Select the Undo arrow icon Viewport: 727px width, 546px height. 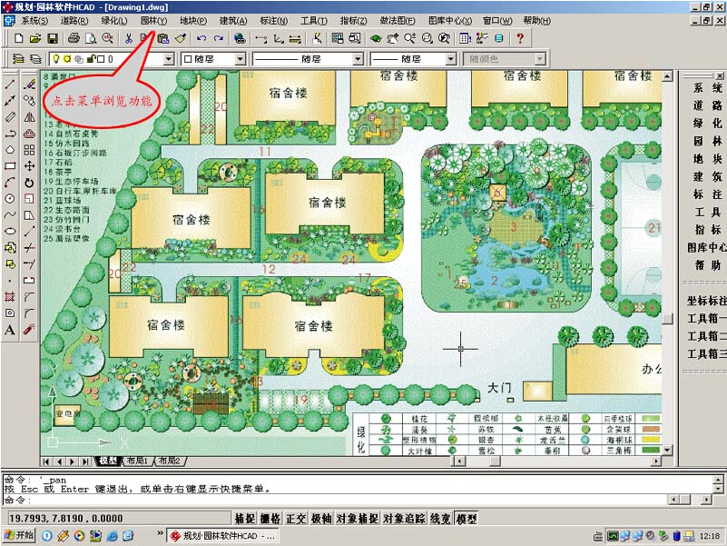[x=201, y=39]
